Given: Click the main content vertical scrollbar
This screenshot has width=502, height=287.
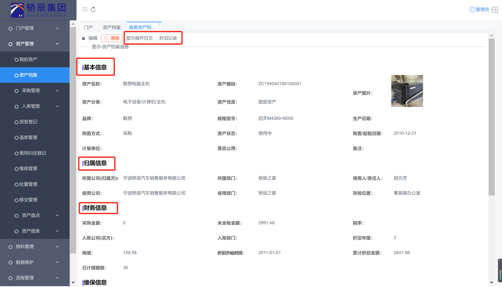Looking at the screenshot, I should [492, 117].
